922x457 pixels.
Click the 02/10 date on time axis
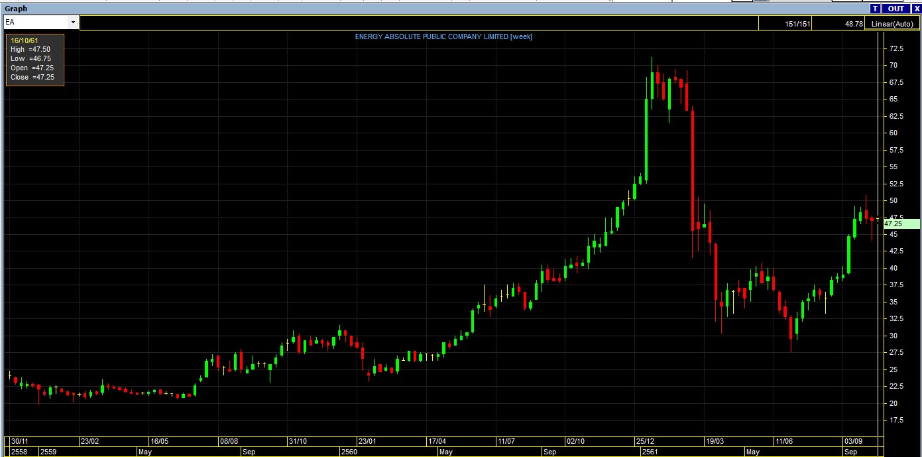[575, 441]
